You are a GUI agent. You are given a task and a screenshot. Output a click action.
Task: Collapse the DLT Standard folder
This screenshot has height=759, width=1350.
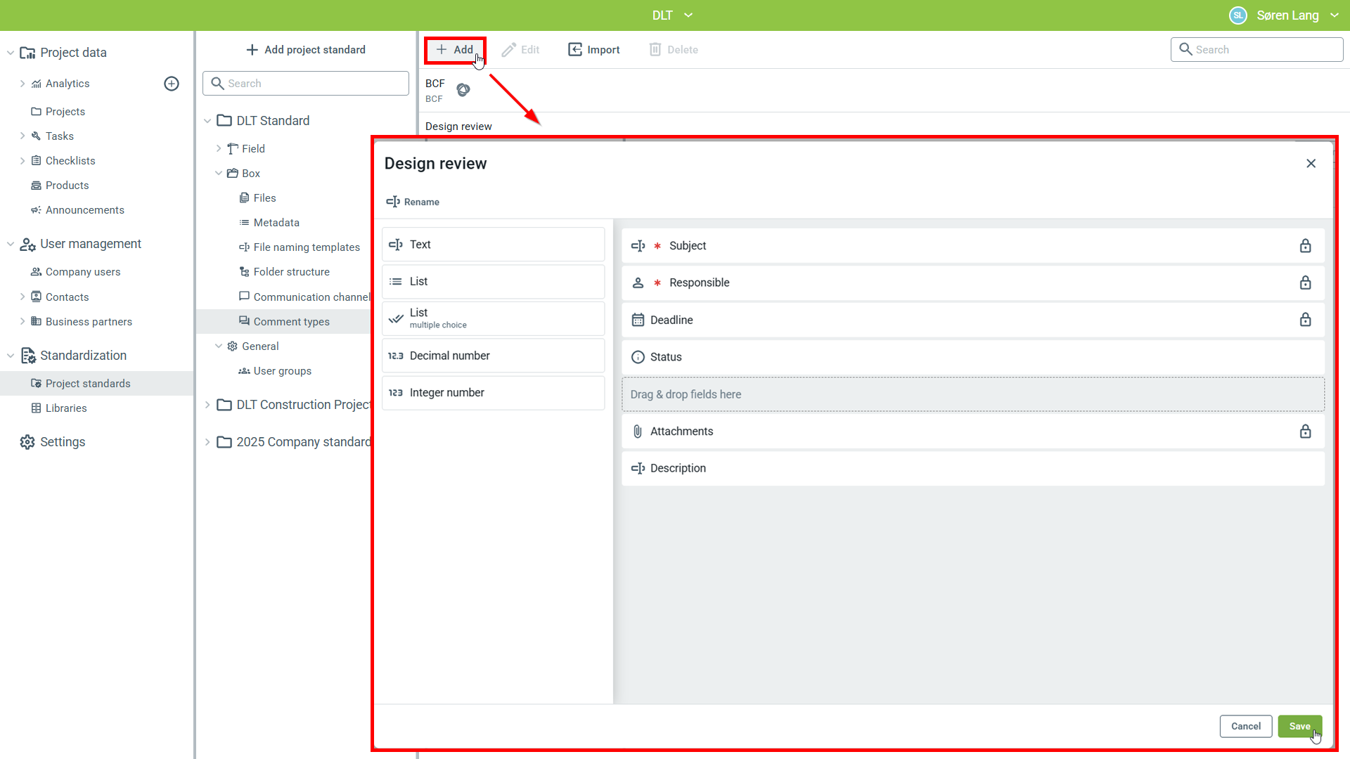point(207,121)
